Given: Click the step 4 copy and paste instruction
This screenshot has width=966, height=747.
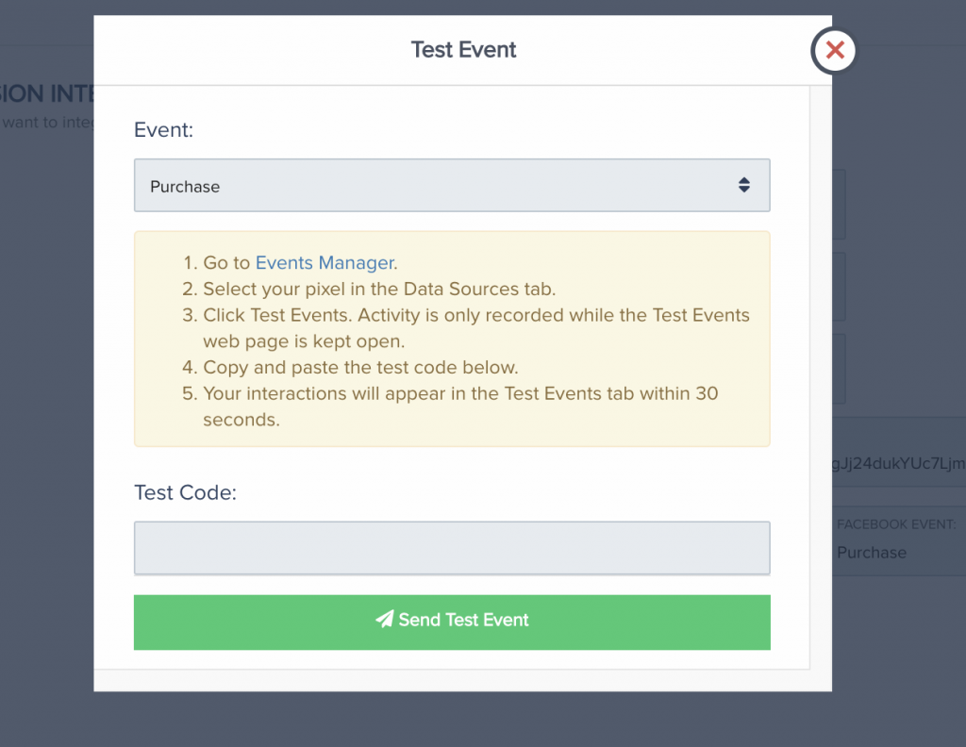Looking at the screenshot, I should 360,367.
